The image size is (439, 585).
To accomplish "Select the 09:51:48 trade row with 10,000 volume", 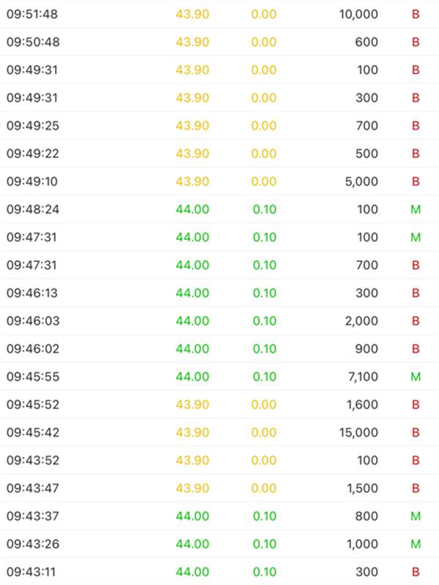I will click(219, 14).
